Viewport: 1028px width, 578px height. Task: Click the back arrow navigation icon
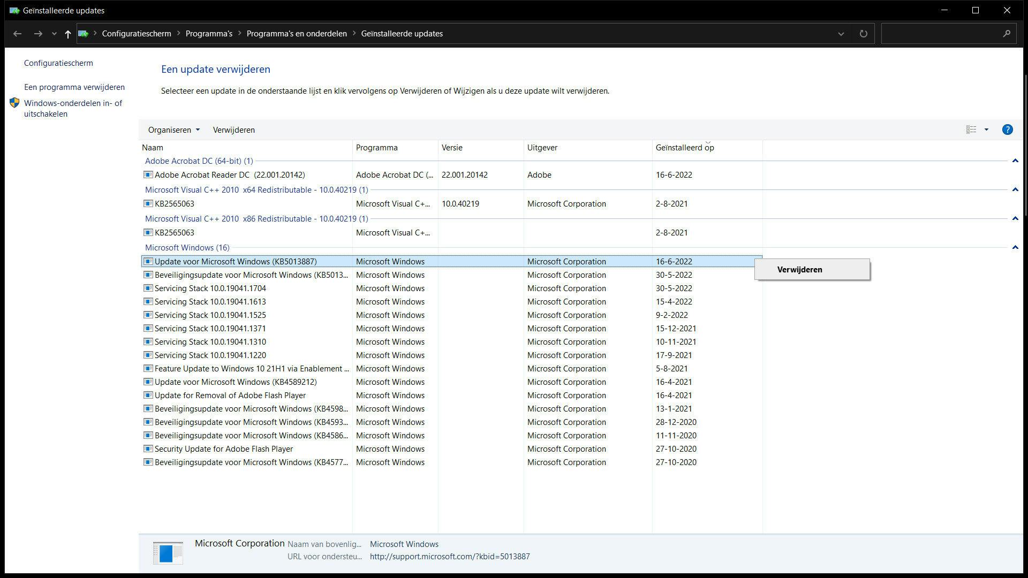pos(17,34)
